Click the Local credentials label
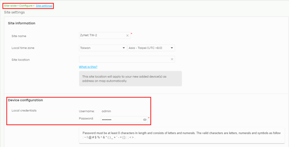This screenshot has width=289, height=147. pos(24,111)
